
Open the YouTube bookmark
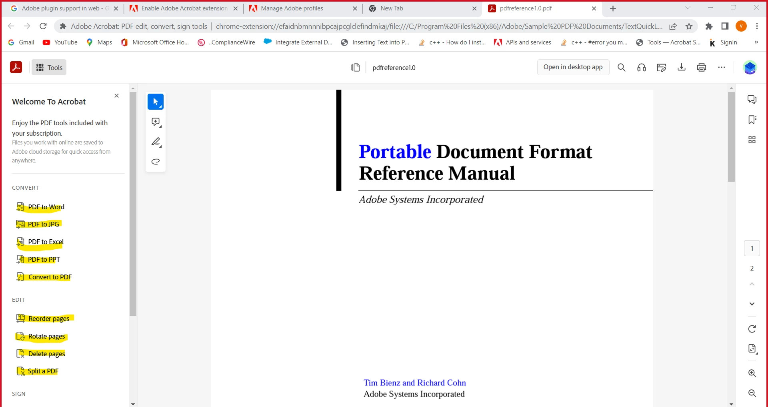[60, 42]
